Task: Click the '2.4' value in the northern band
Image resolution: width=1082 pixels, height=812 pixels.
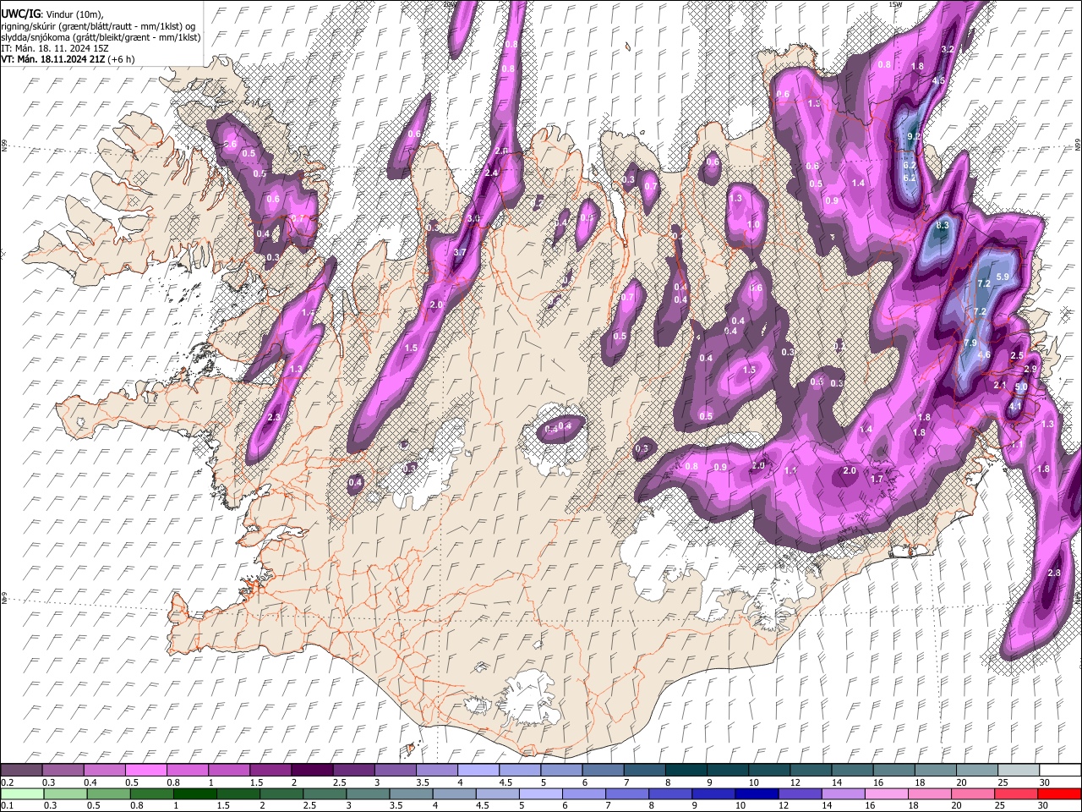Action: (x=491, y=173)
